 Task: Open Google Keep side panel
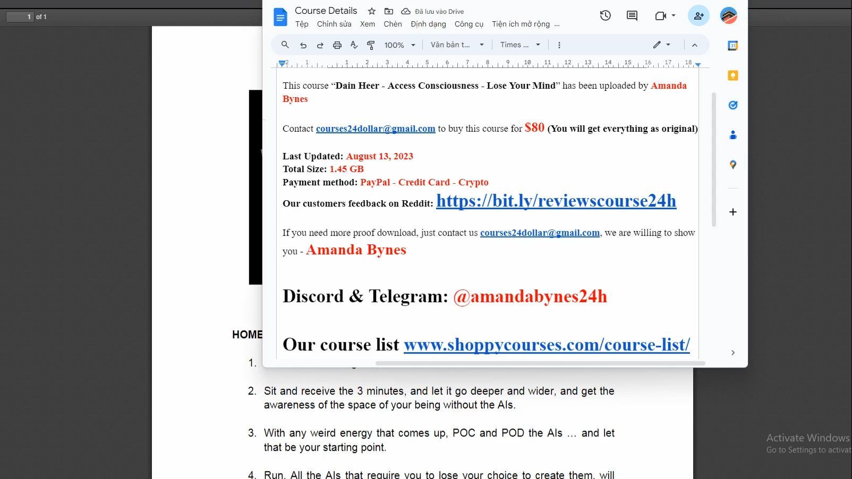tap(733, 75)
